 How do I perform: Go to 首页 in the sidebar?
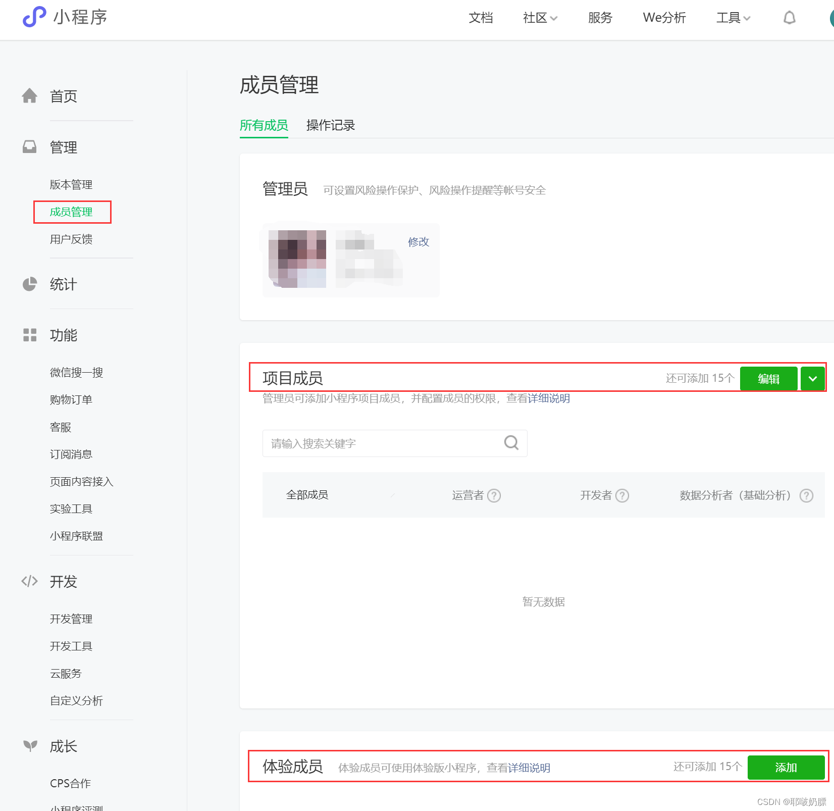click(64, 96)
